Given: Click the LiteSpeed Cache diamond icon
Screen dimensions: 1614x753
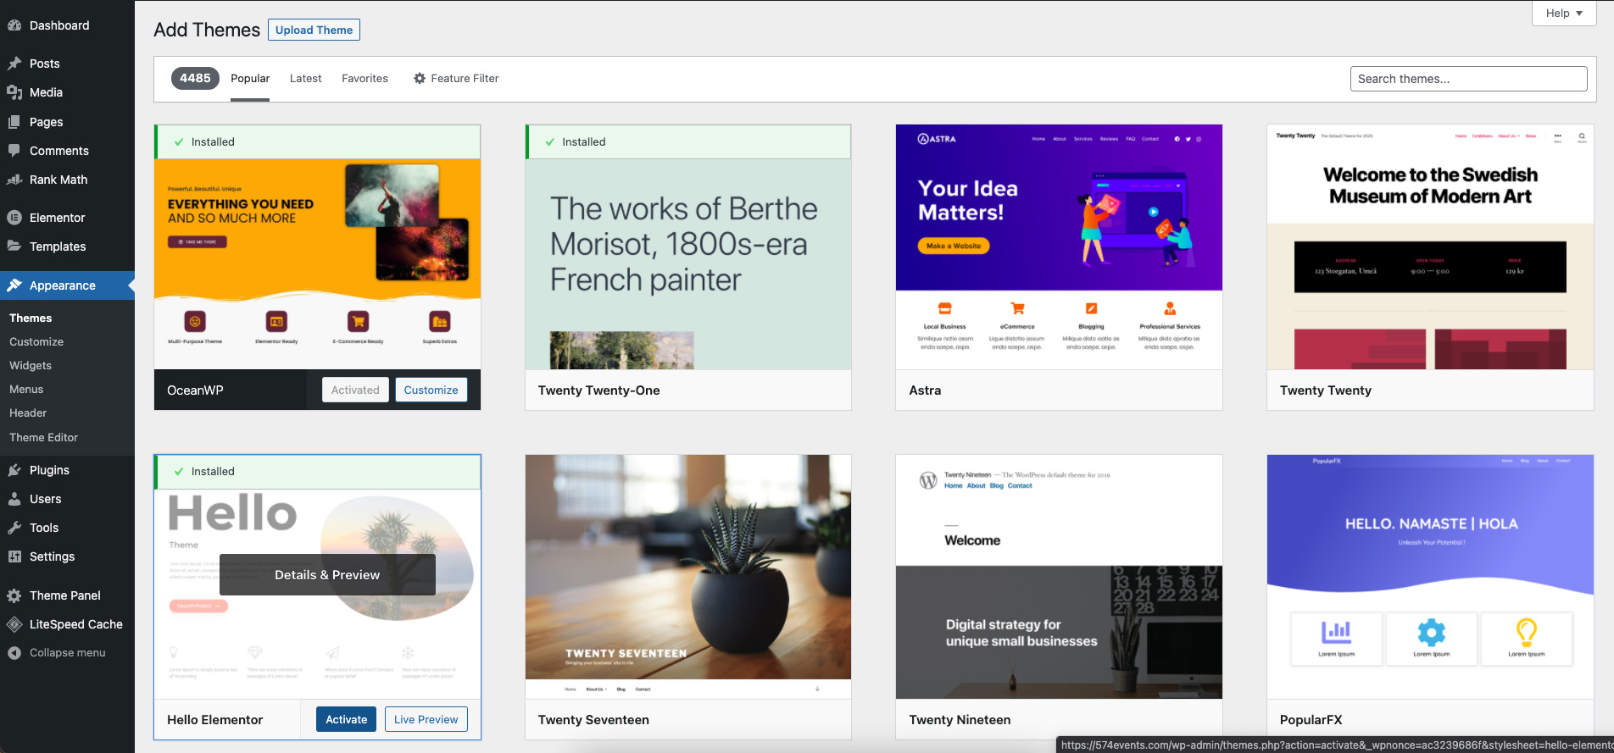Looking at the screenshot, I should point(14,624).
